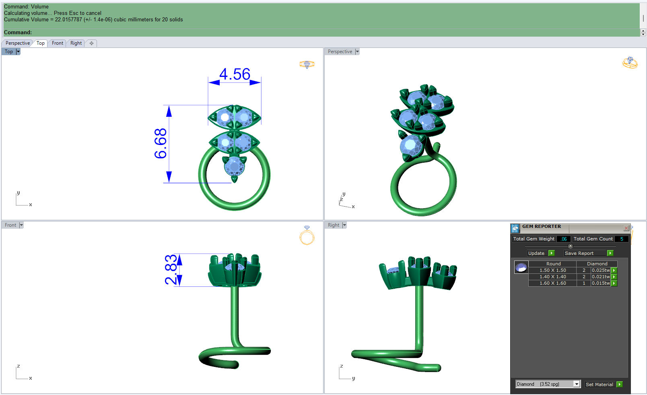This screenshot has height=395, width=647.
Task: Add a new viewport tab with the plus button
Action: (91, 43)
